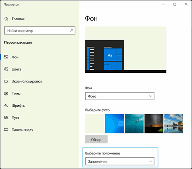Click the magnifier search icon

72,30
